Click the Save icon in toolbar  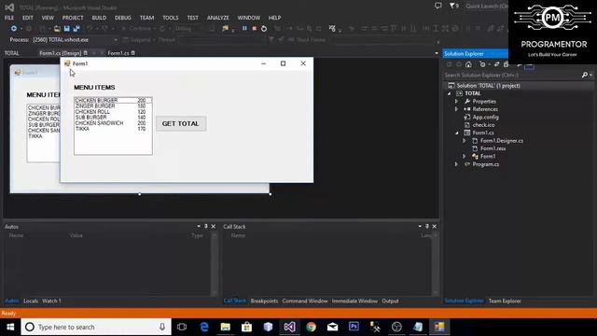pos(66,29)
